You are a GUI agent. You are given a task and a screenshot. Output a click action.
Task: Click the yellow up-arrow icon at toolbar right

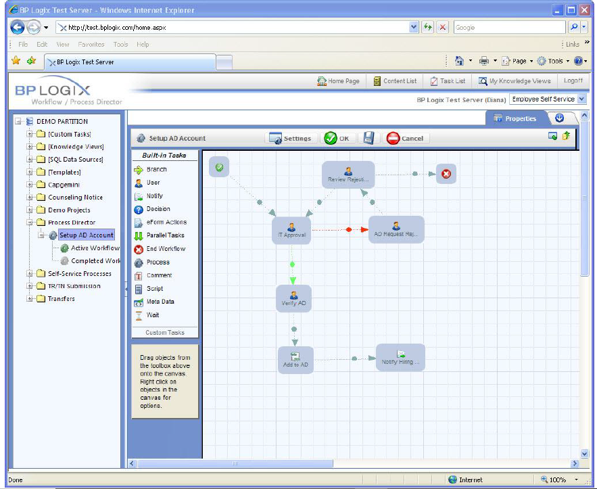[x=566, y=135]
